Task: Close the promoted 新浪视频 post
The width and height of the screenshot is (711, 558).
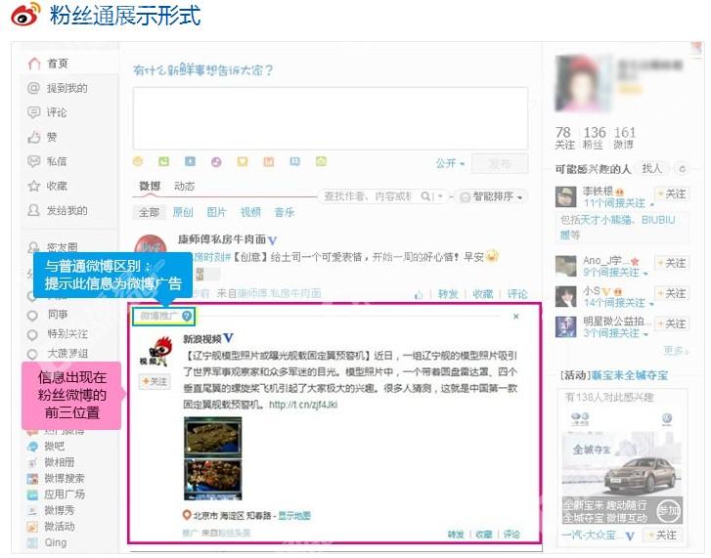Action: coord(516,317)
